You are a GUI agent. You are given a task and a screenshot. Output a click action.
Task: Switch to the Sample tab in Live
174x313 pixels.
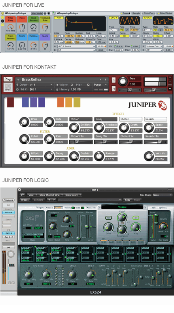coord(136,13)
